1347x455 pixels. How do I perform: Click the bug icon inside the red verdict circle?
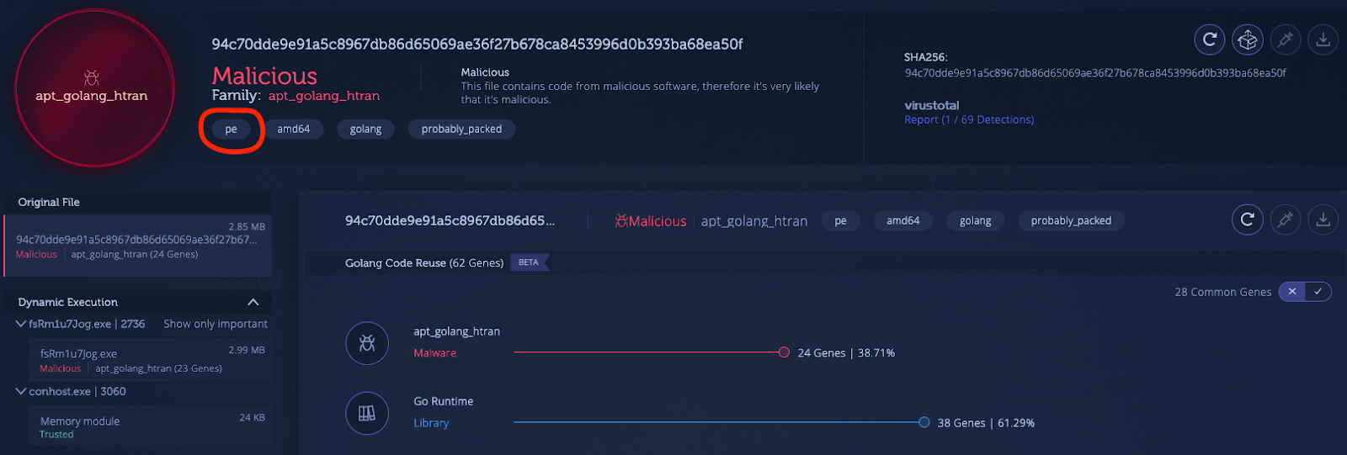tap(92, 77)
